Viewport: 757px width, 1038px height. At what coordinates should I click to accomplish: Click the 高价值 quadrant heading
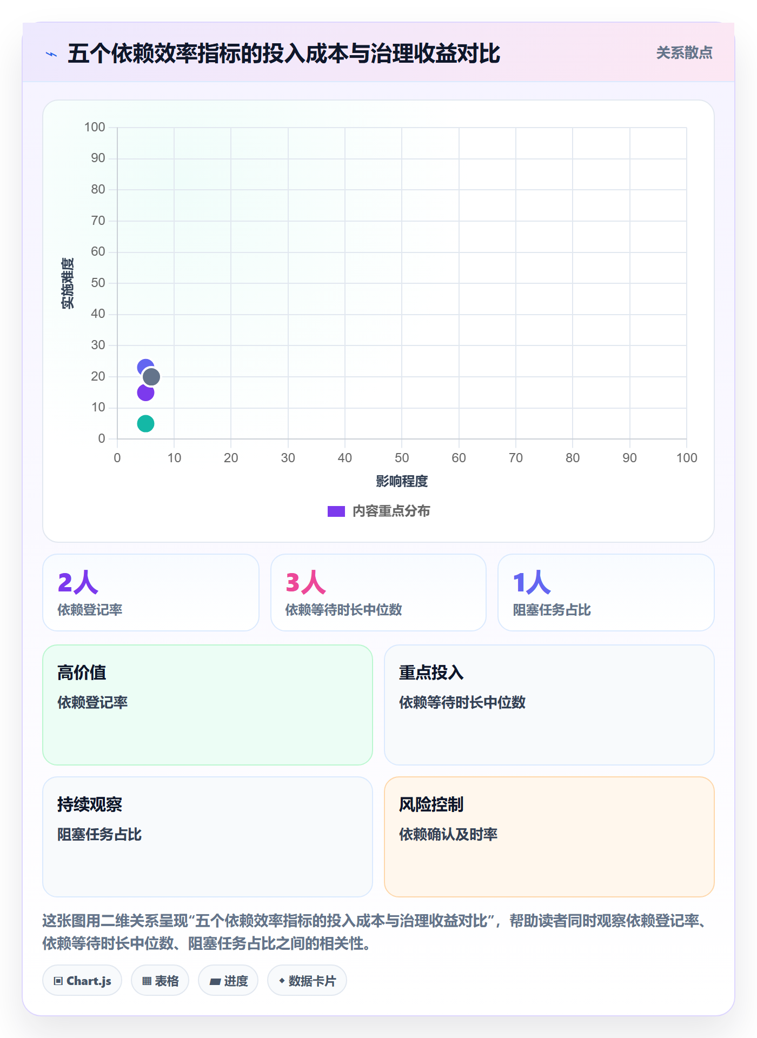click(x=82, y=673)
